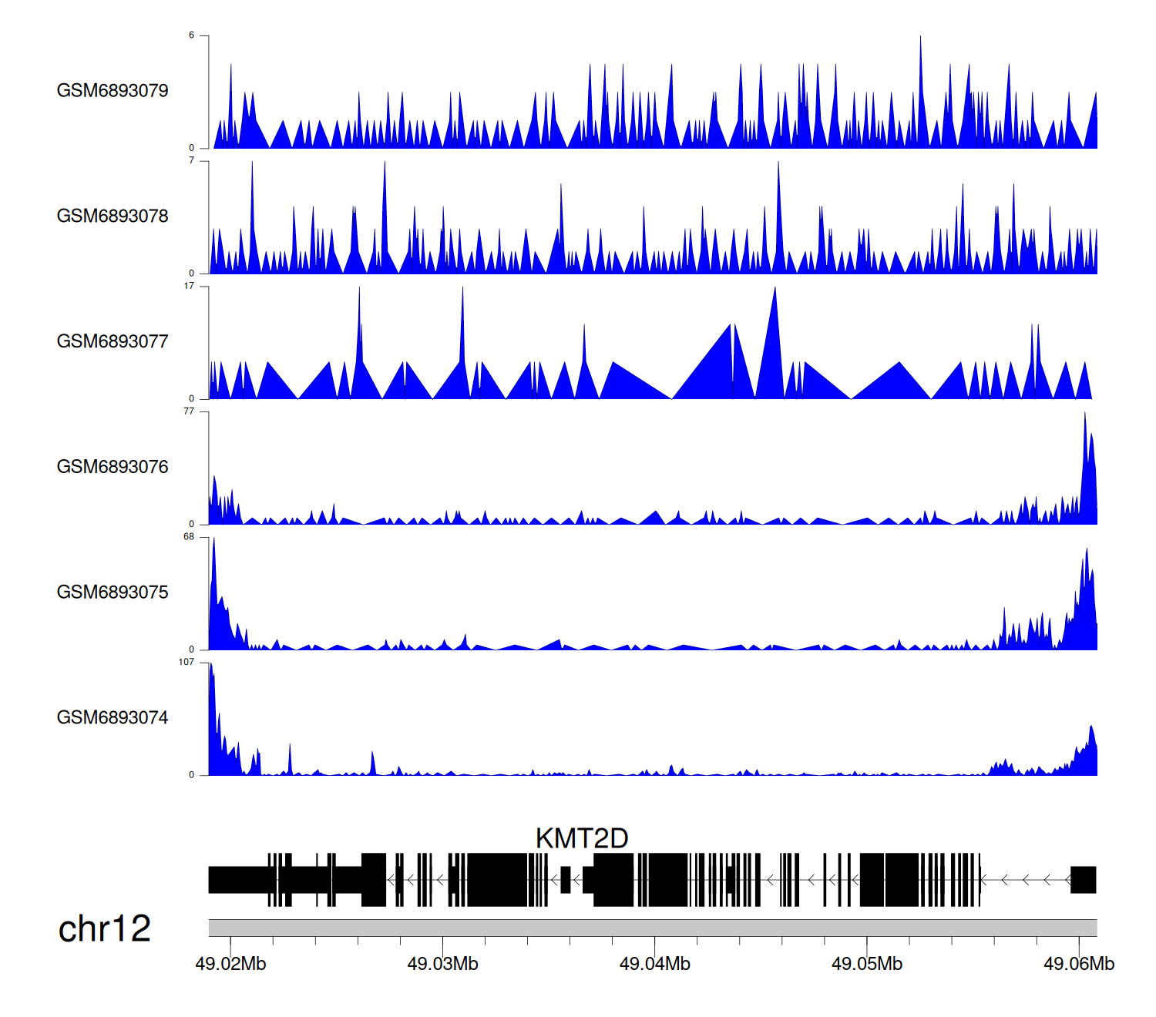
Task: Click the y-axis maximum value 17
Action: tap(189, 287)
